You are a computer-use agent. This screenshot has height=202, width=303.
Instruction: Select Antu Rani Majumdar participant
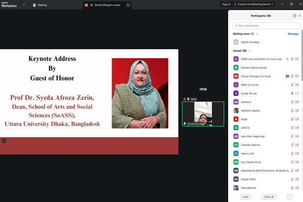pos(266,136)
